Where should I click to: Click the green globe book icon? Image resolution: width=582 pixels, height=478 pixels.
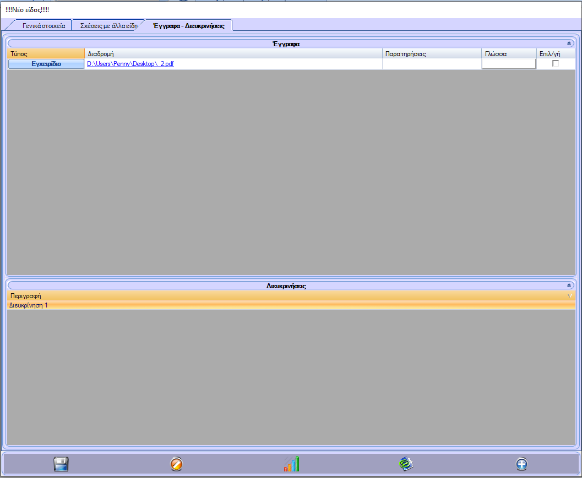pos(406,464)
